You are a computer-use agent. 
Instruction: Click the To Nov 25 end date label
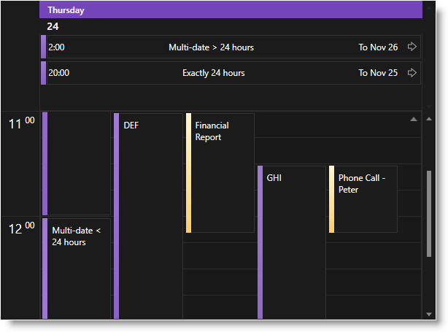tap(378, 73)
